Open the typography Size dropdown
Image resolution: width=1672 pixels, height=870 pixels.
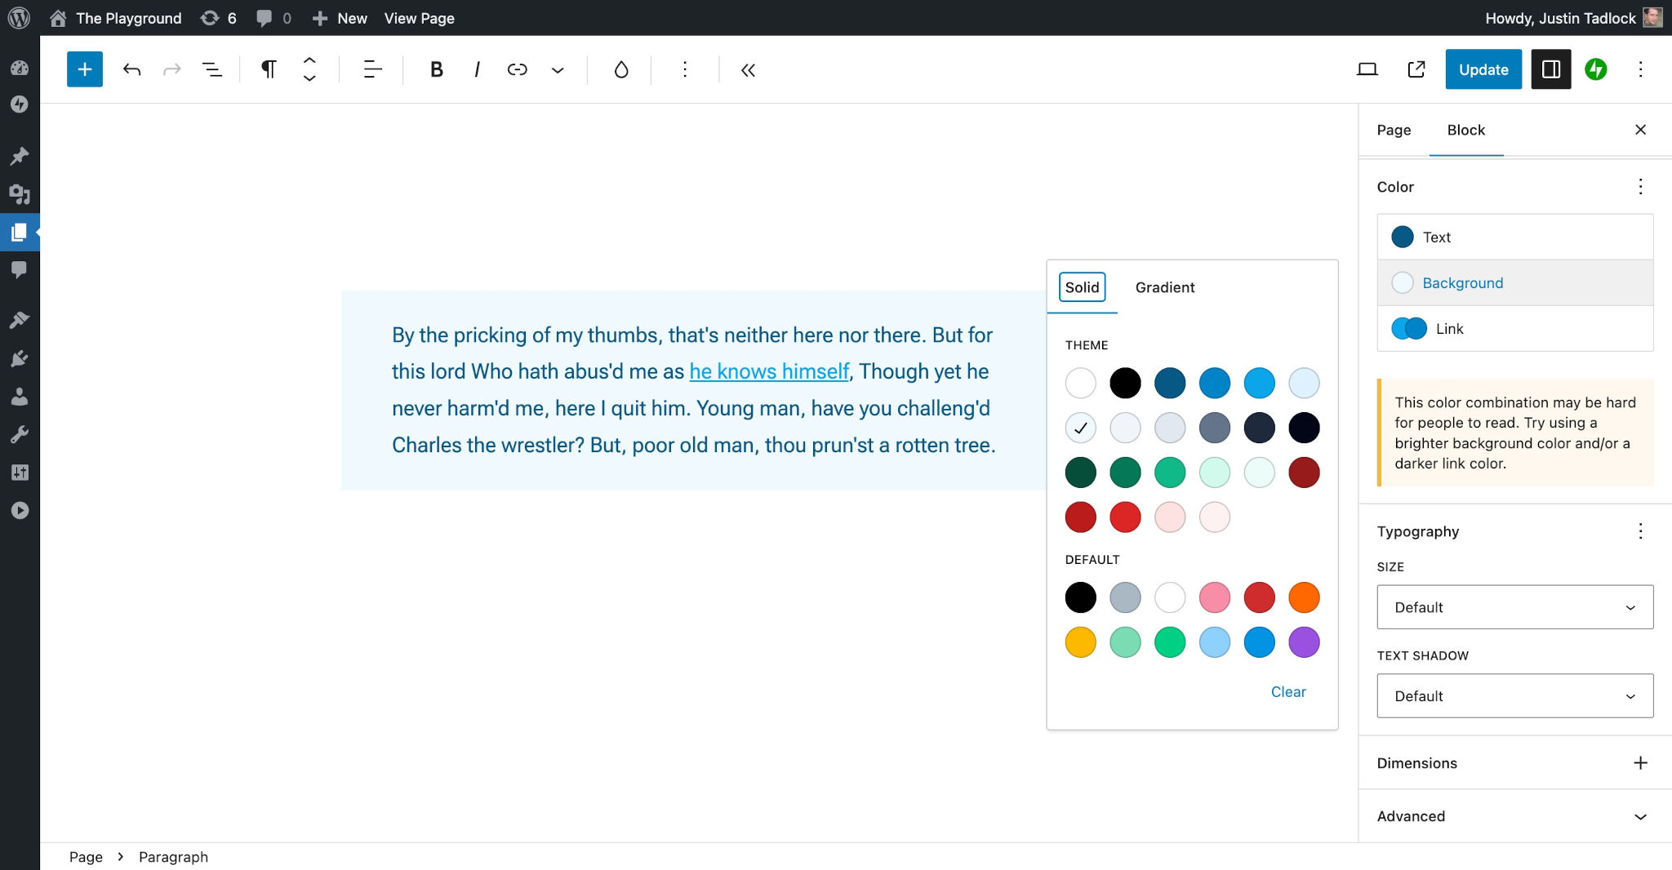tap(1513, 606)
